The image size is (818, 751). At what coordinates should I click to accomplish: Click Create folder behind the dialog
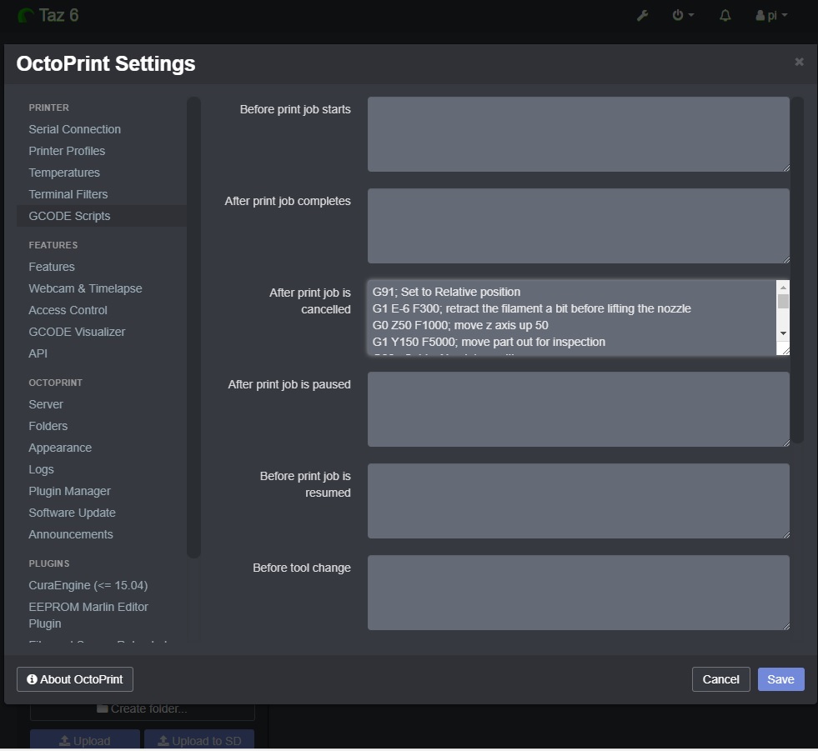pos(142,709)
